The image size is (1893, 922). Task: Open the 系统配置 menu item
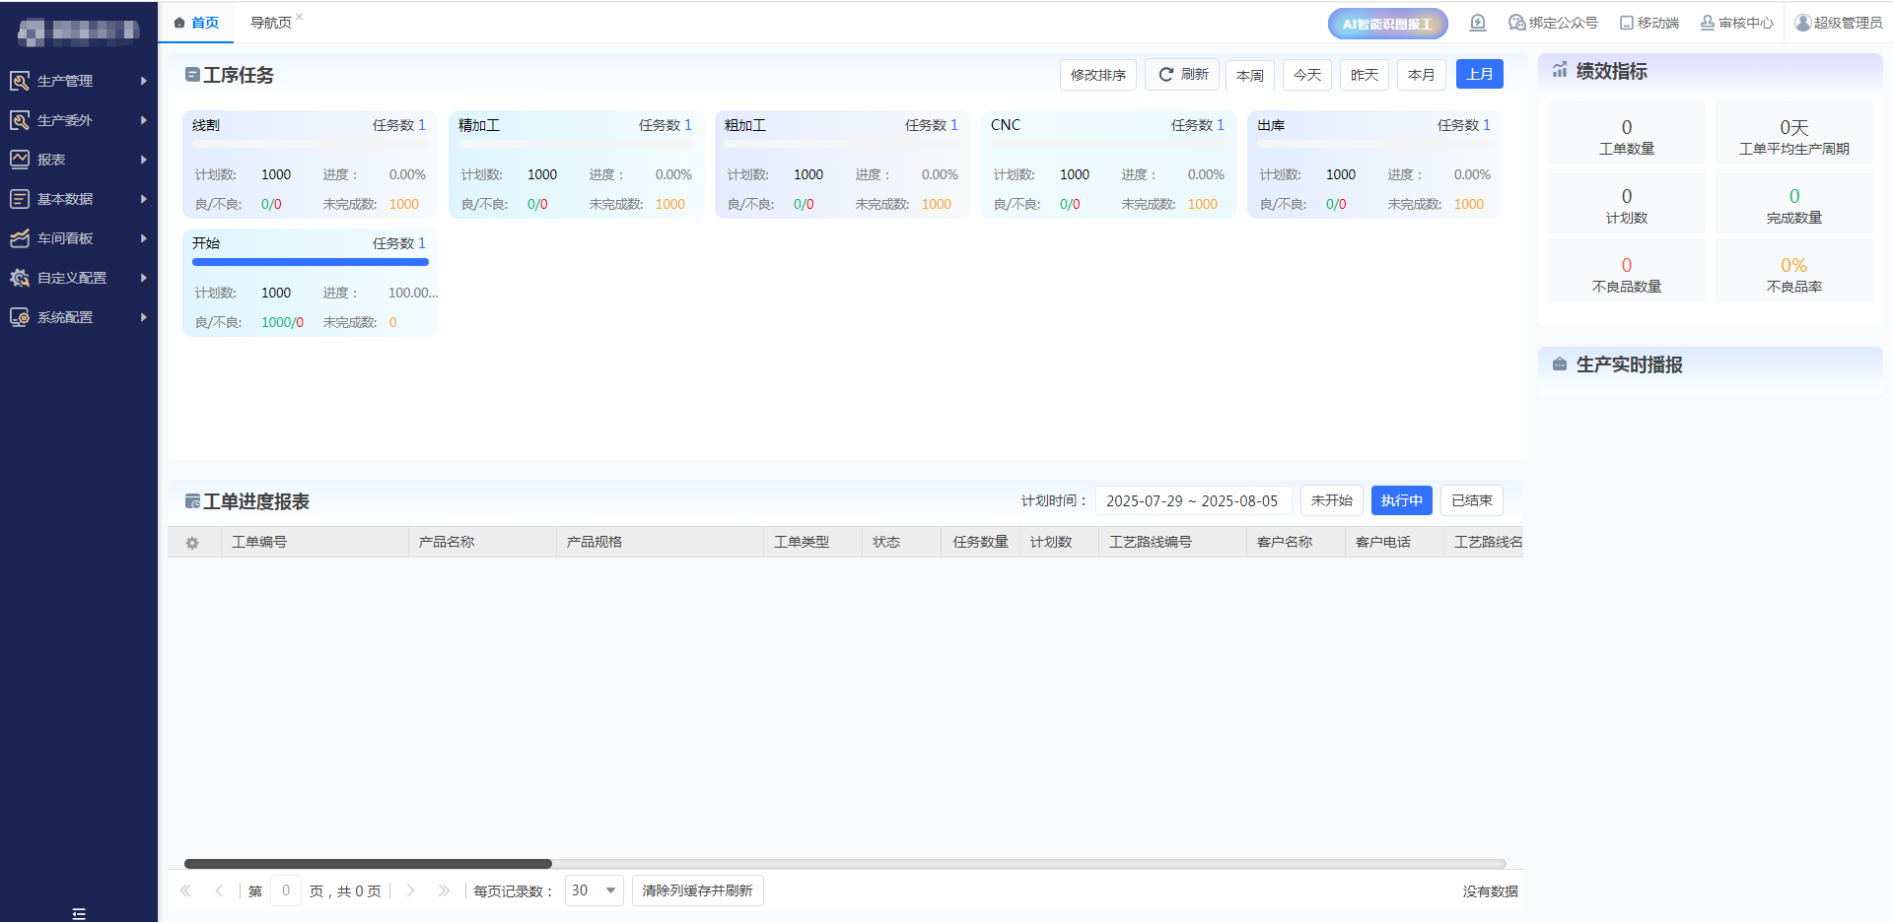(79, 317)
